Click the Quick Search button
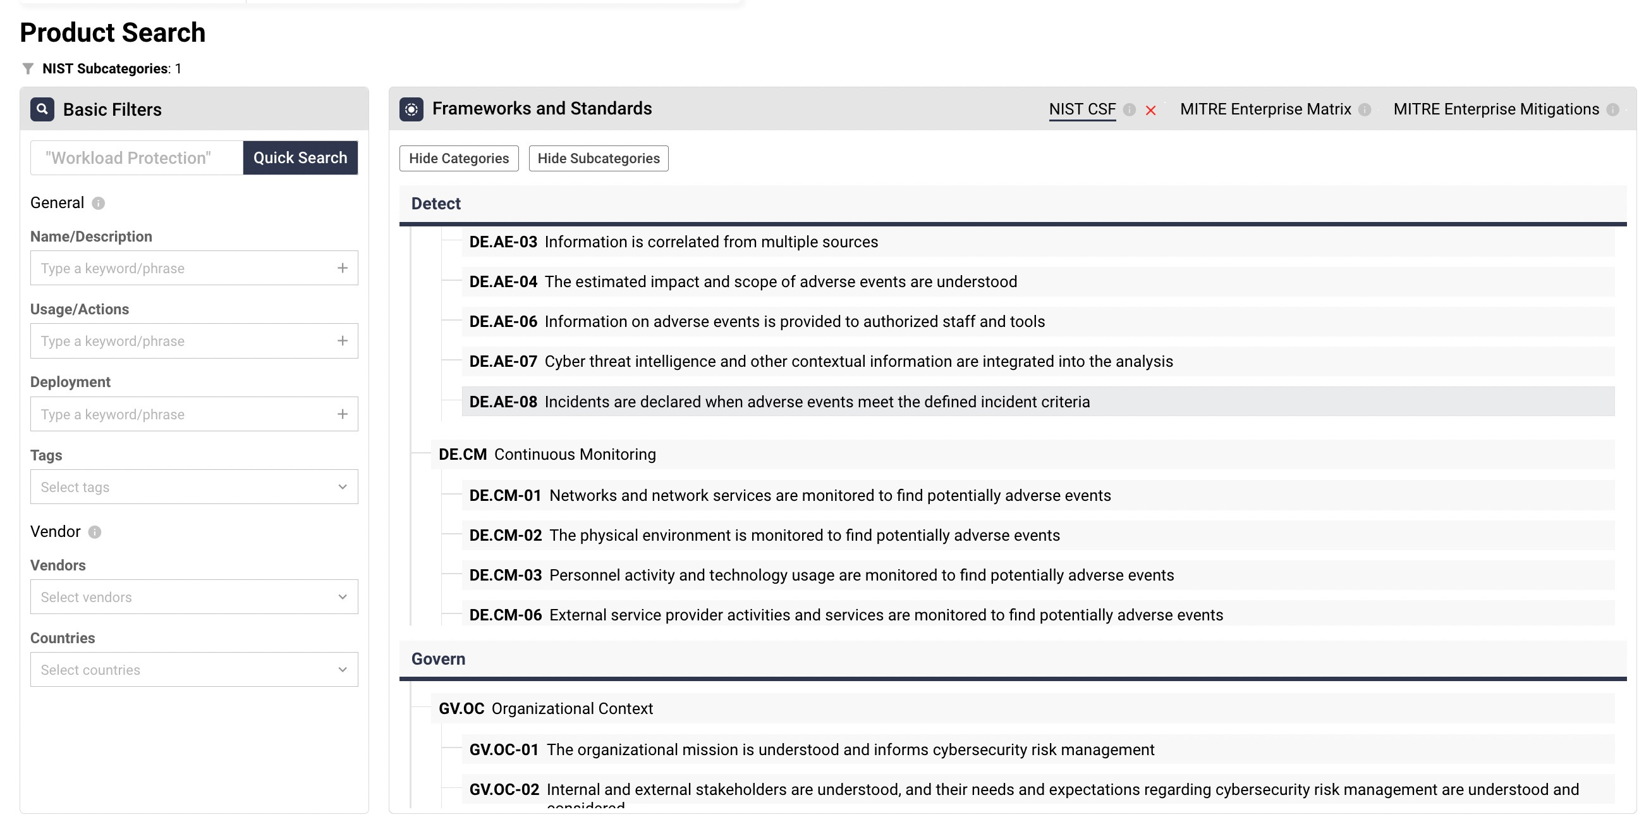Viewport: 1651px width, 831px height. 301,157
